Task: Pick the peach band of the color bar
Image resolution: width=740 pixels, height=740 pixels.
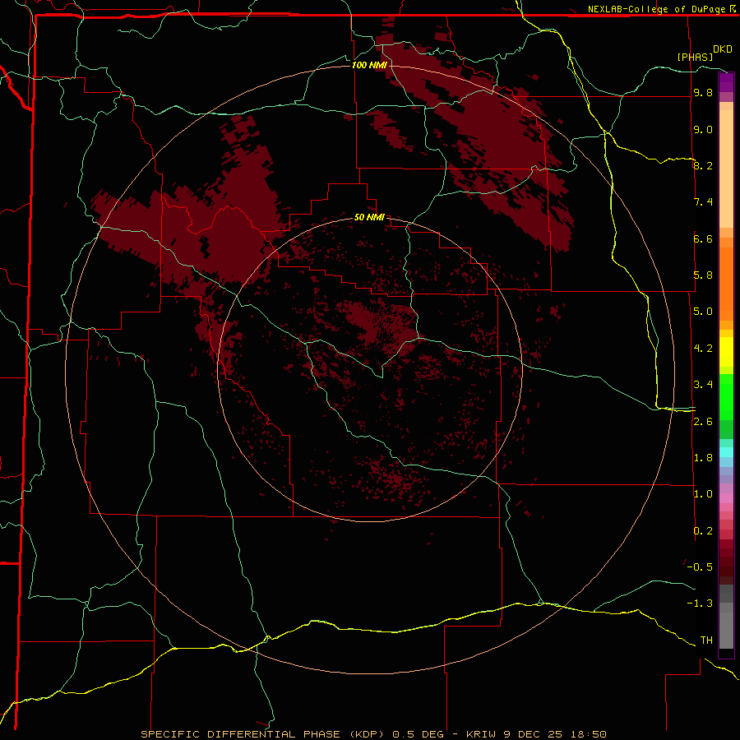Action: [x=726, y=169]
